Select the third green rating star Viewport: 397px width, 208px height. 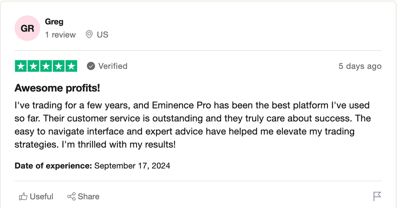click(46, 66)
